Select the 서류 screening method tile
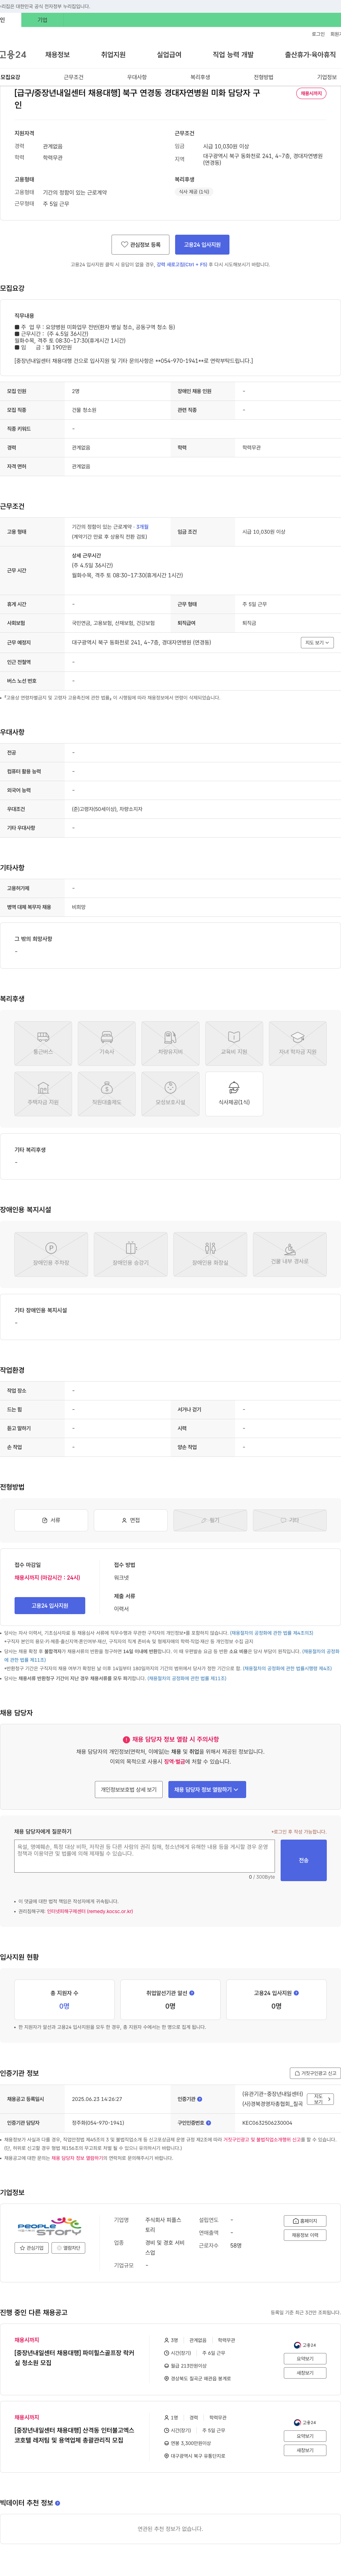This screenshot has width=341, height=2576. 51,1520
